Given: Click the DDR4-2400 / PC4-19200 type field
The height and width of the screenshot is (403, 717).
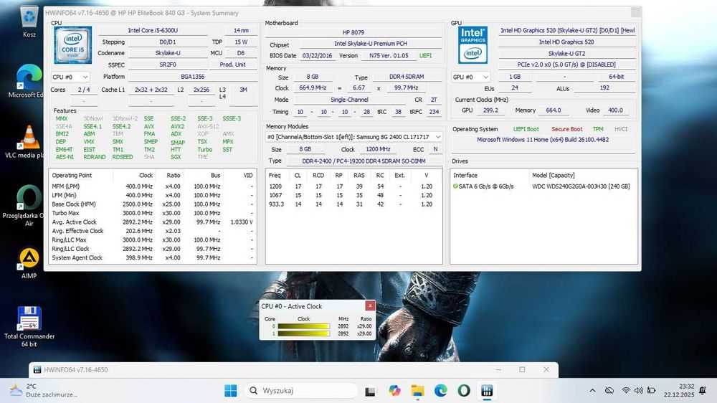Looking at the screenshot, I should tap(364, 161).
